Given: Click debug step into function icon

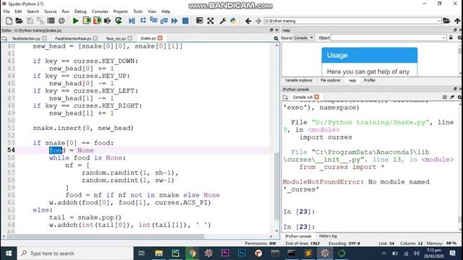Looking at the screenshot, I should point(153,21).
